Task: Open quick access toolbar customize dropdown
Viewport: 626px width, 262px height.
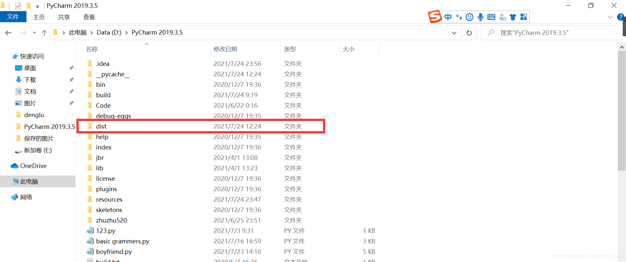Action: pos(37,6)
